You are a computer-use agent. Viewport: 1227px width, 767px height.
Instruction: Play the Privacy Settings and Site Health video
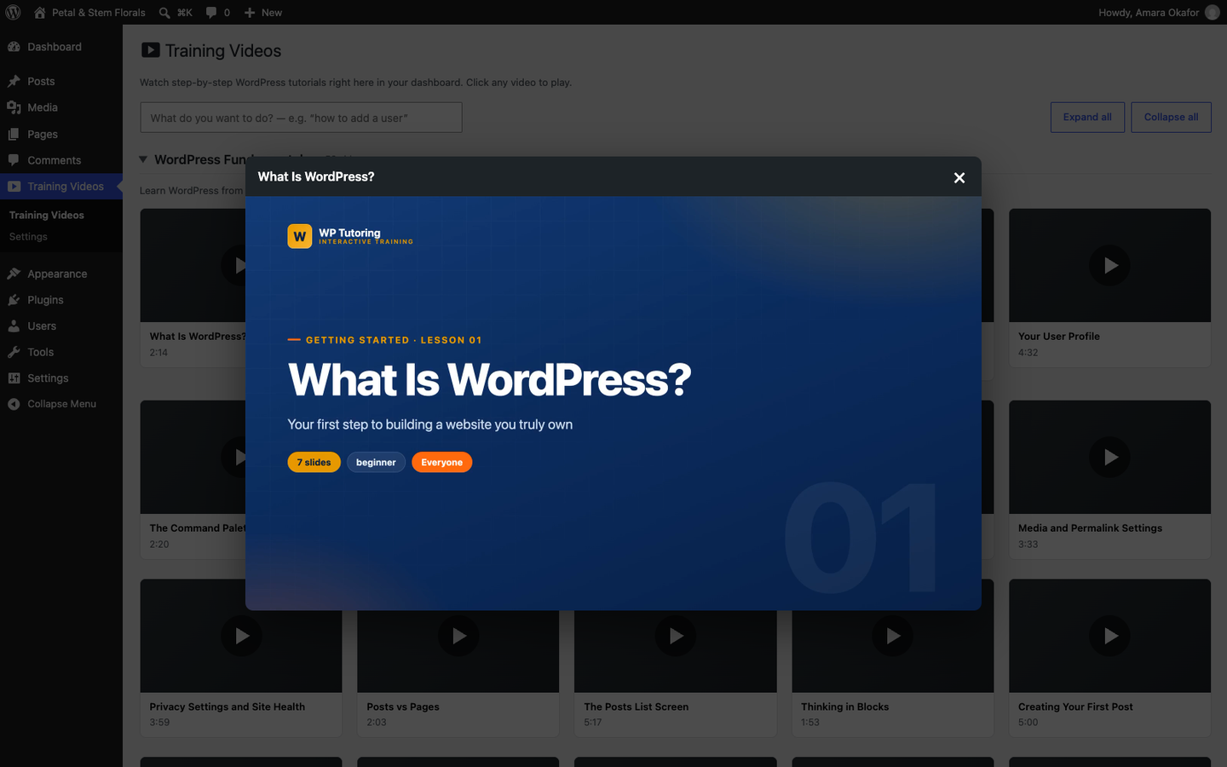tap(241, 637)
